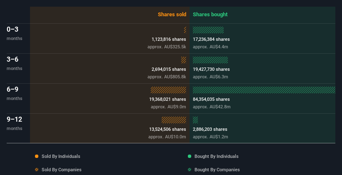Click the 17,236,384 shares value
The height and width of the screenshot is (175, 342).
(211, 39)
